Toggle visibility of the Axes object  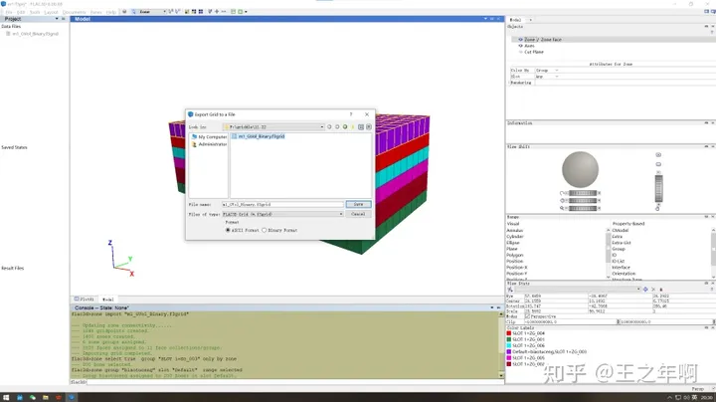(520, 46)
